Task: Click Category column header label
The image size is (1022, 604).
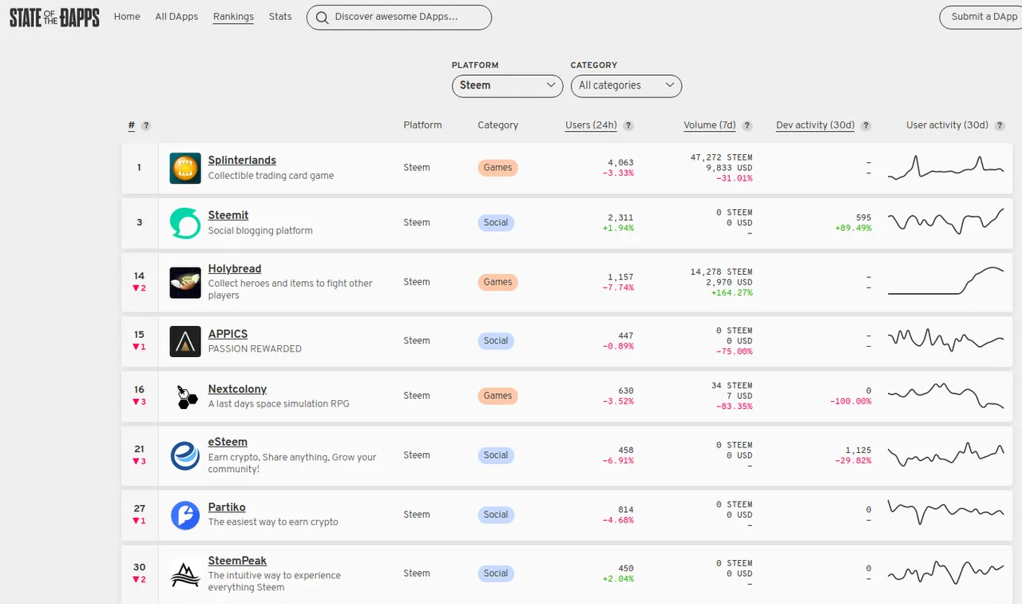Action: click(498, 125)
